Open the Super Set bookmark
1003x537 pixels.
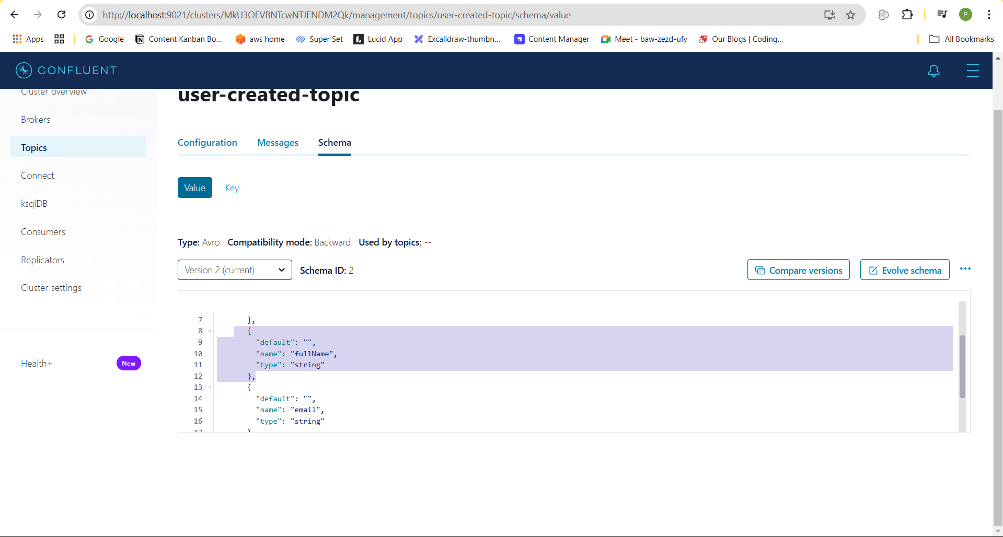point(319,39)
